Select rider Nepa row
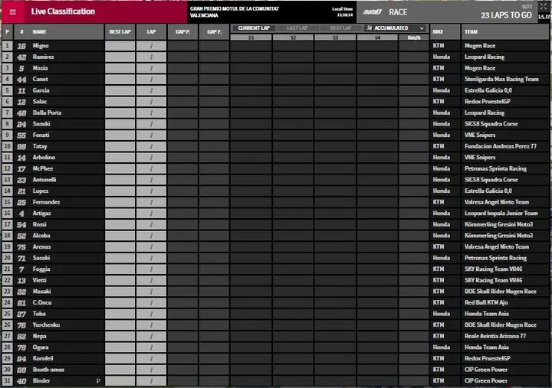Image resolution: width=552 pixels, height=388 pixels. click(x=276, y=336)
